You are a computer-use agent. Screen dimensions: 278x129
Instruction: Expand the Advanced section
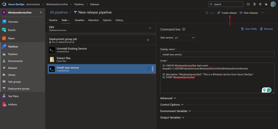tap(168, 98)
